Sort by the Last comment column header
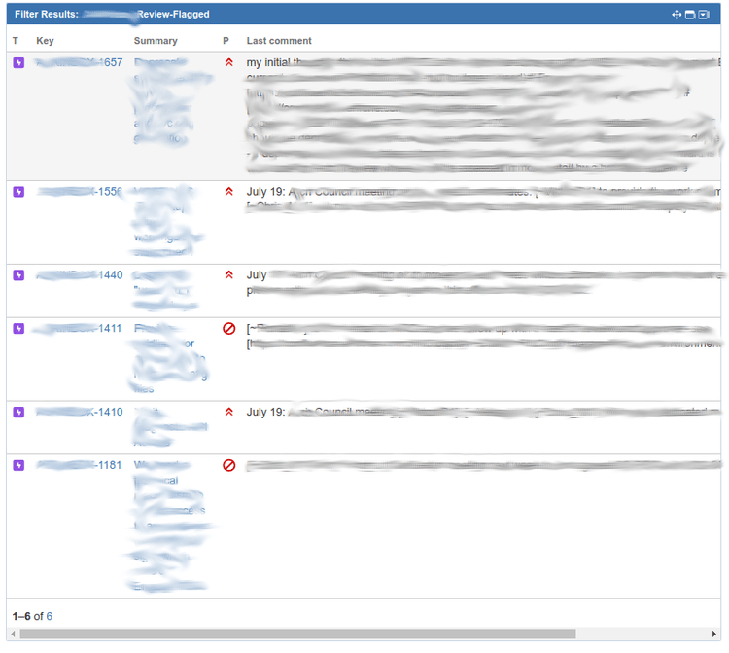This screenshot has height=653, width=729. point(279,41)
